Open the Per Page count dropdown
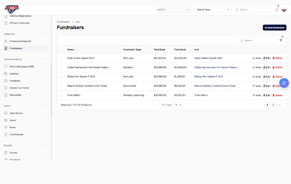The image size is (291, 184). [178, 105]
